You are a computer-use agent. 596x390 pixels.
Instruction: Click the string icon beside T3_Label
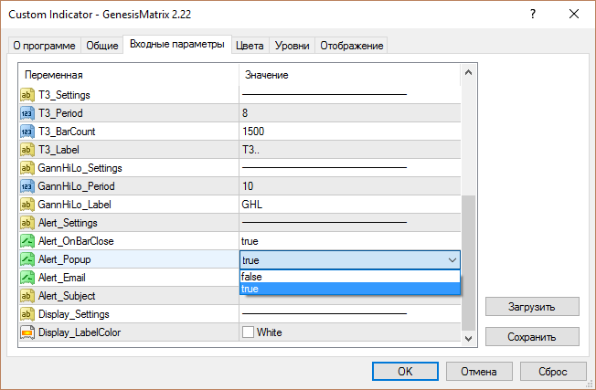[x=27, y=150]
